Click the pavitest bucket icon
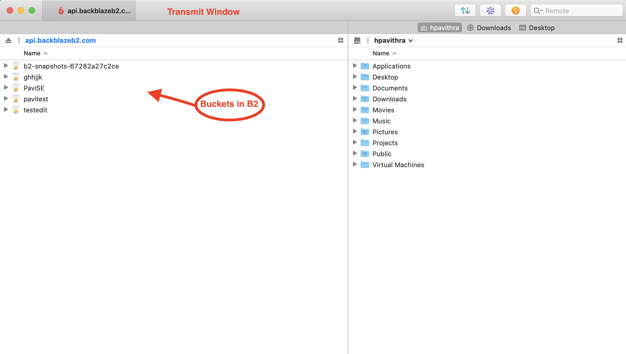This screenshot has width=626, height=354. 16,99
